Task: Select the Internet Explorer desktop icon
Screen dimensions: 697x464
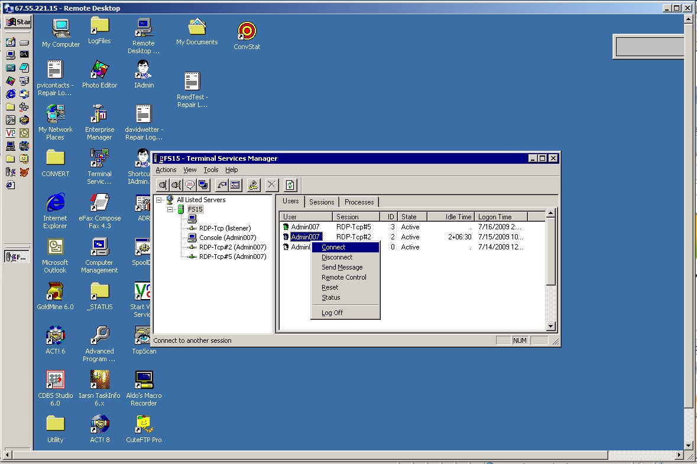Action: (55, 210)
